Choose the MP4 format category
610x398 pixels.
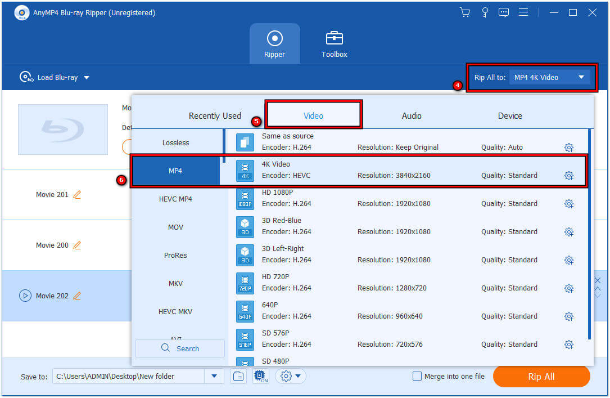176,171
